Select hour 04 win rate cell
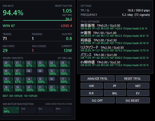Image resolution: width=155 pixels, height=121 pixels. click(x=54, y=64)
